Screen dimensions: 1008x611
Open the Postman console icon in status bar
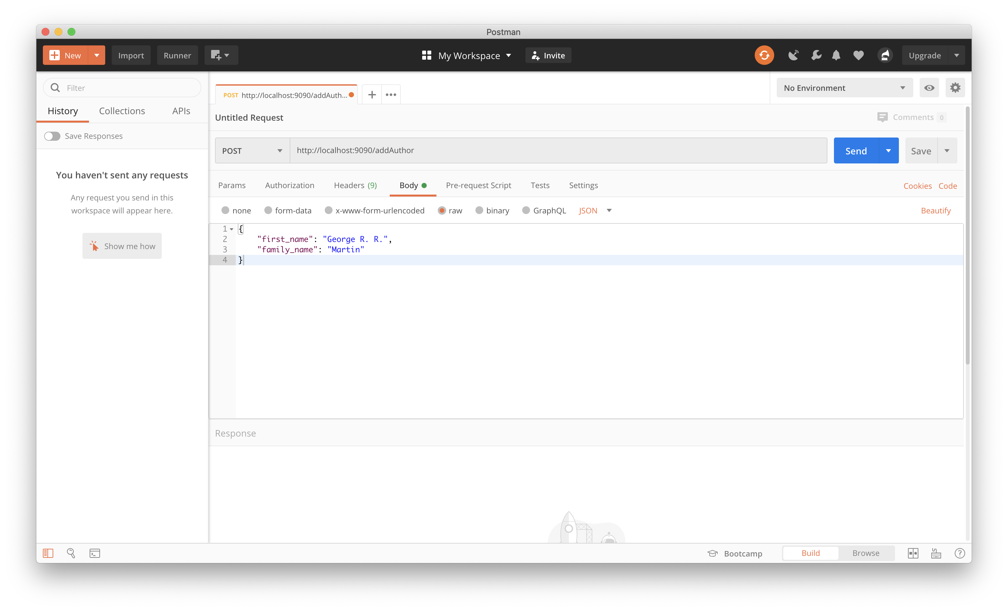[x=94, y=553]
